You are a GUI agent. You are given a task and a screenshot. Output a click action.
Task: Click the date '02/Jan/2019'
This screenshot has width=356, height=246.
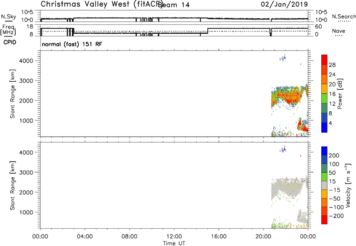click(284, 4)
